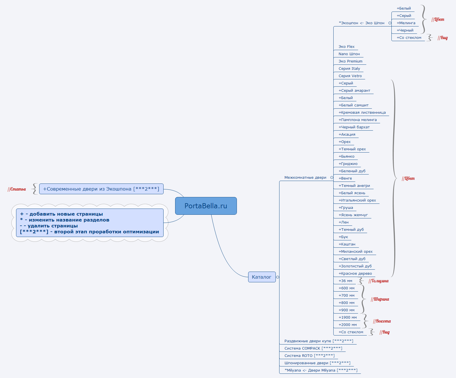Select the legend note box
456x378 pixels.
90,223
